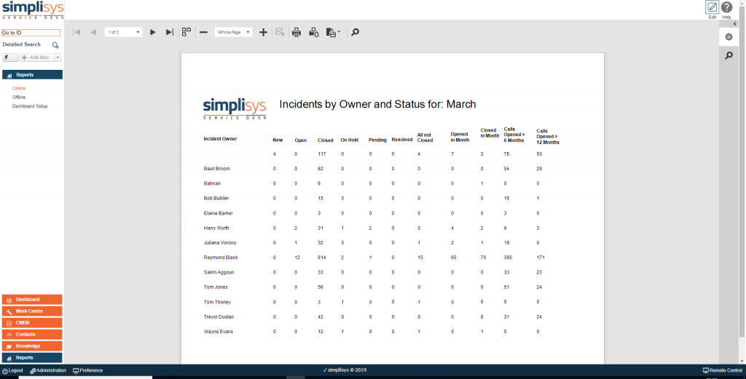Click the Detailed Search magnifier icon
The height and width of the screenshot is (379, 746).
click(x=55, y=45)
